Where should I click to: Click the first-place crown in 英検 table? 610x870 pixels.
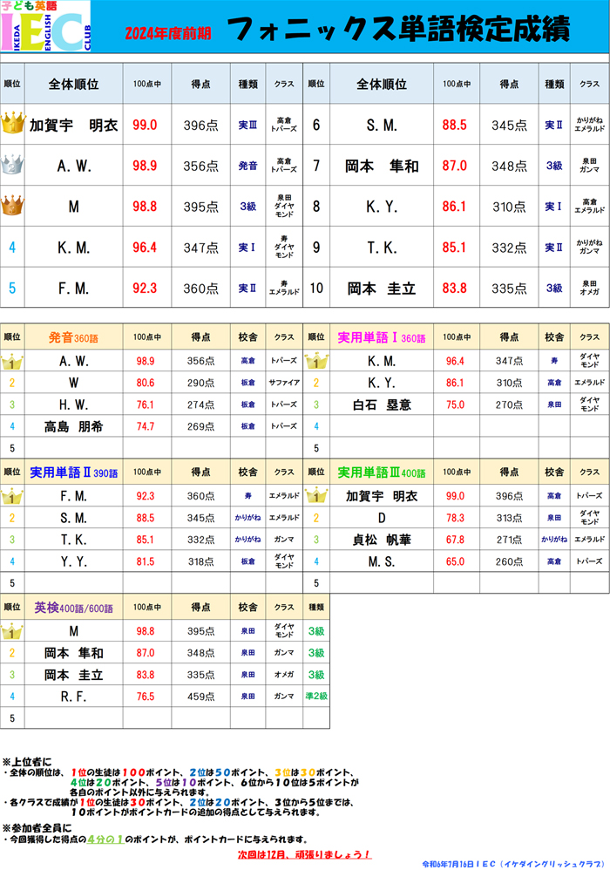click(x=12, y=631)
